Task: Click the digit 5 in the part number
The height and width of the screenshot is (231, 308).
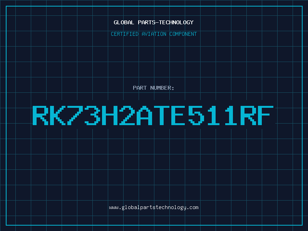Action: (196, 115)
